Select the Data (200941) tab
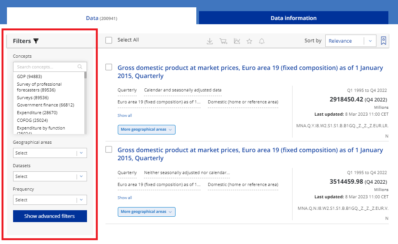The image size is (398, 244). click(101, 18)
